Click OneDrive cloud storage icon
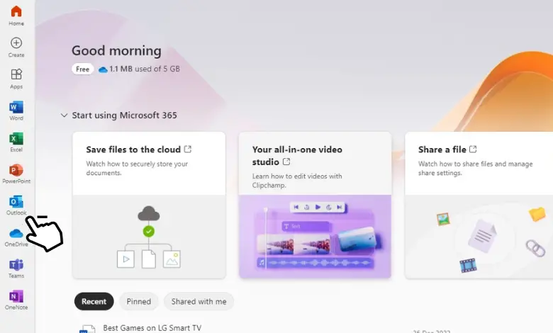Viewport: 553px width, 333px height. point(103,69)
